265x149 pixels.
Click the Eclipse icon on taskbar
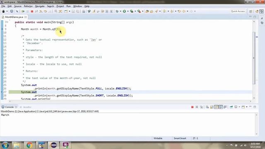54,145
